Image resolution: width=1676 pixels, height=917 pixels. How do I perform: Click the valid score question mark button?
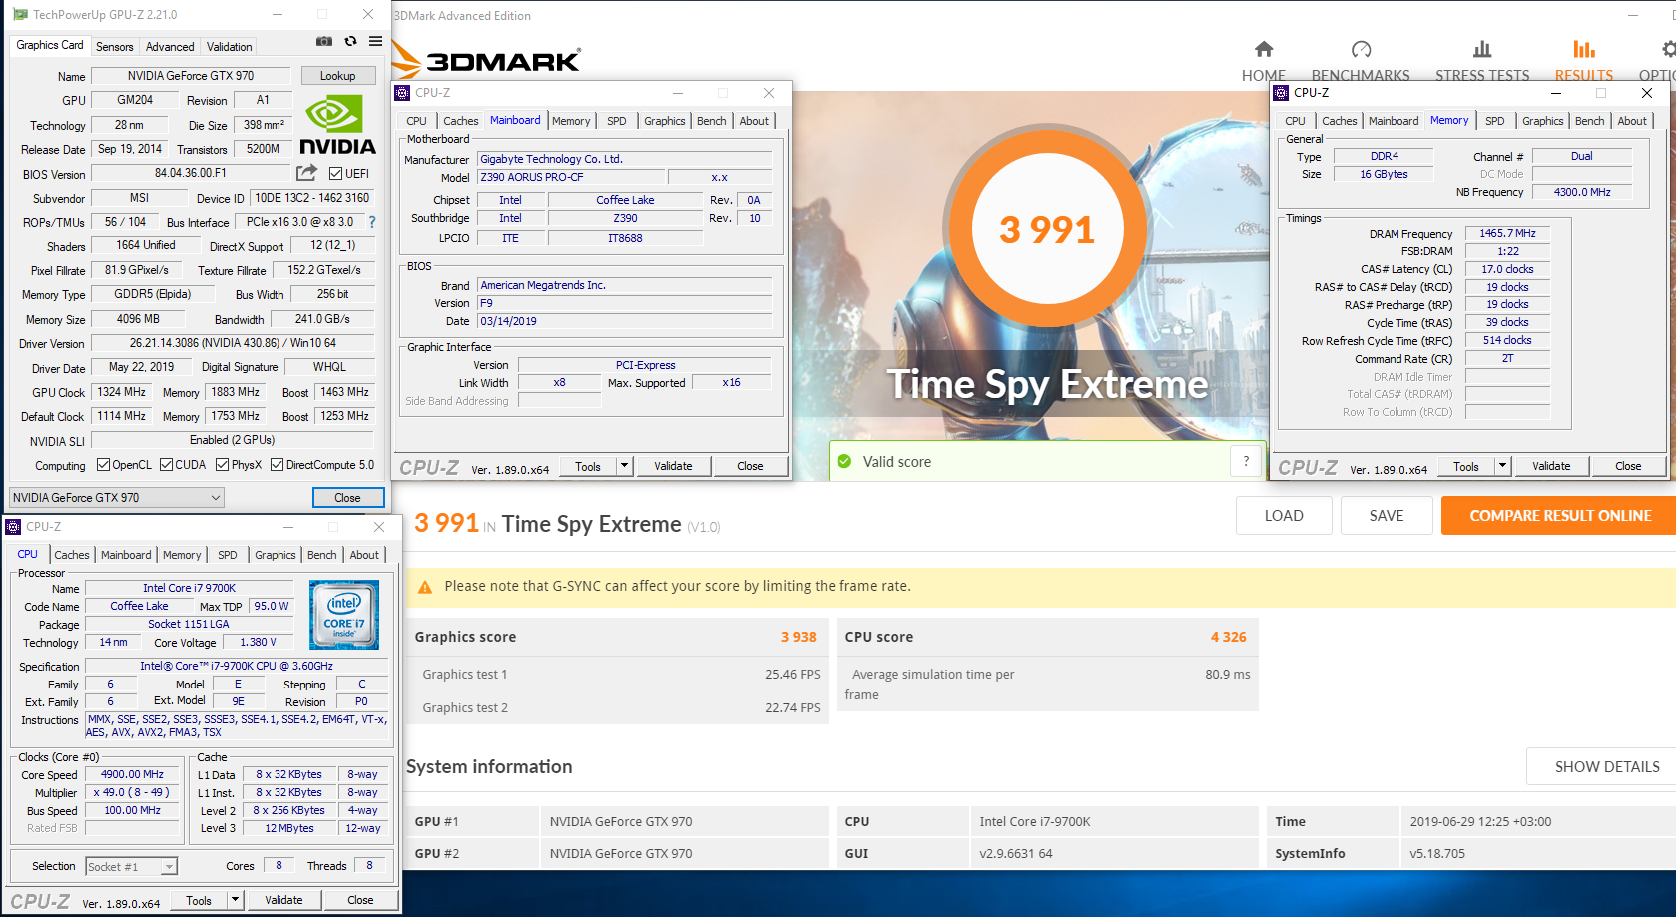click(x=1246, y=461)
